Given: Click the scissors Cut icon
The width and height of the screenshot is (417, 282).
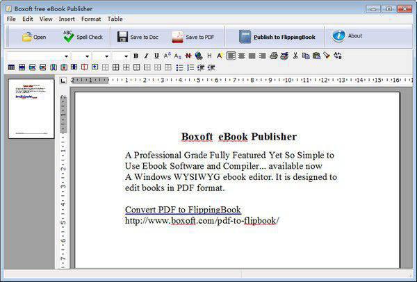Looking at the screenshot, I should pyautogui.click(x=295, y=56).
